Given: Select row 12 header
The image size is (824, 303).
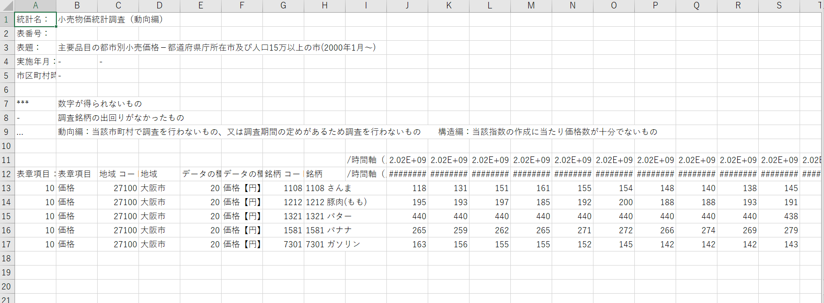Looking at the screenshot, I should (7, 174).
